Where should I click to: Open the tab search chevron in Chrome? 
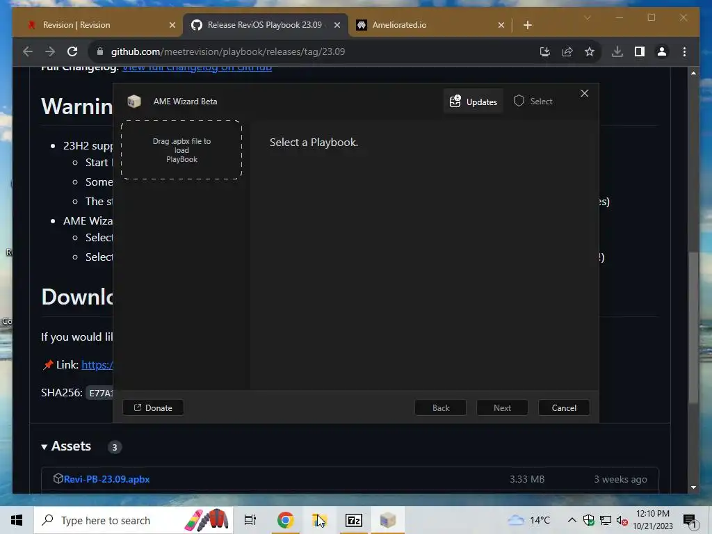coord(587,17)
